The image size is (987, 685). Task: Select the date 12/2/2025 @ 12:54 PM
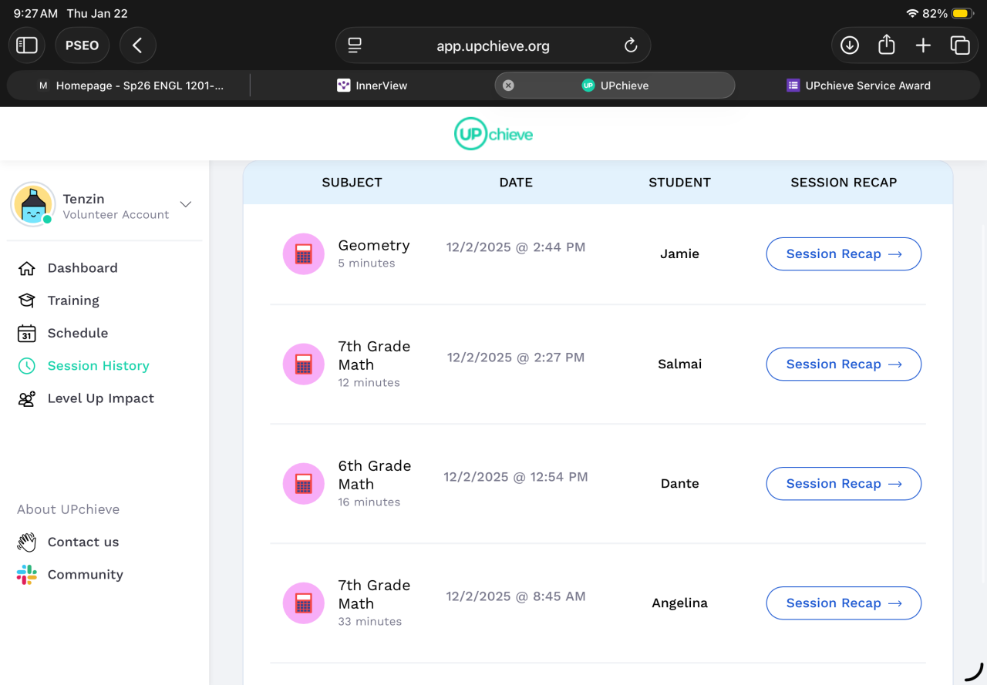point(516,477)
